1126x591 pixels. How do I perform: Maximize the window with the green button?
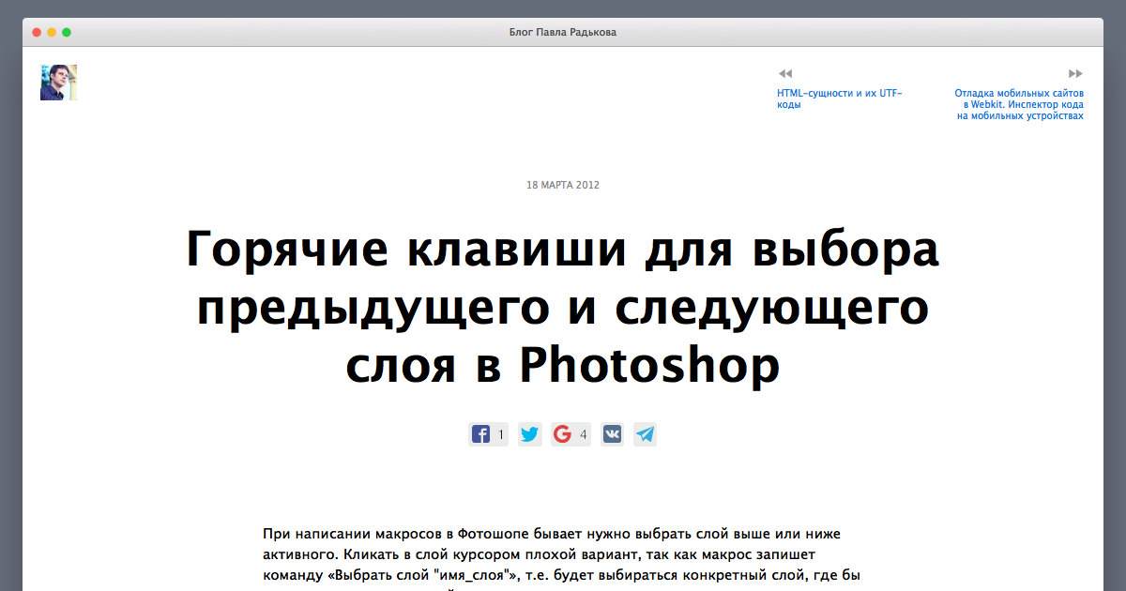pyautogui.click(x=67, y=33)
